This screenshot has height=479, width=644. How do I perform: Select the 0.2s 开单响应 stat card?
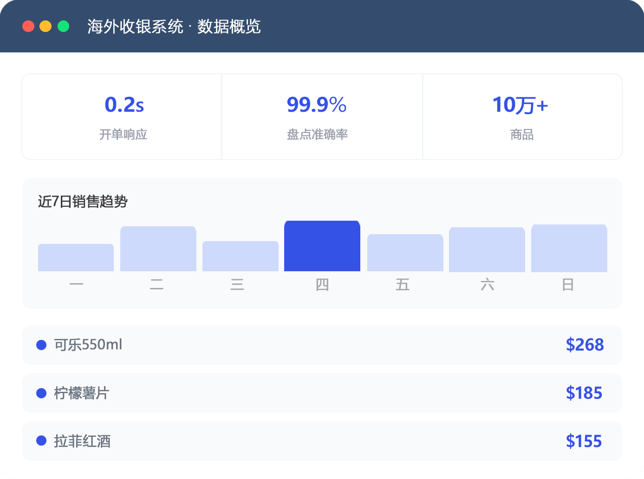122,117
